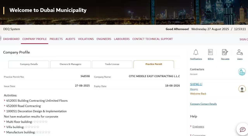The height and width of the screenshot is (136, 248).
Task: Open the Company Contact Details link
Action: tap(203, 104)
